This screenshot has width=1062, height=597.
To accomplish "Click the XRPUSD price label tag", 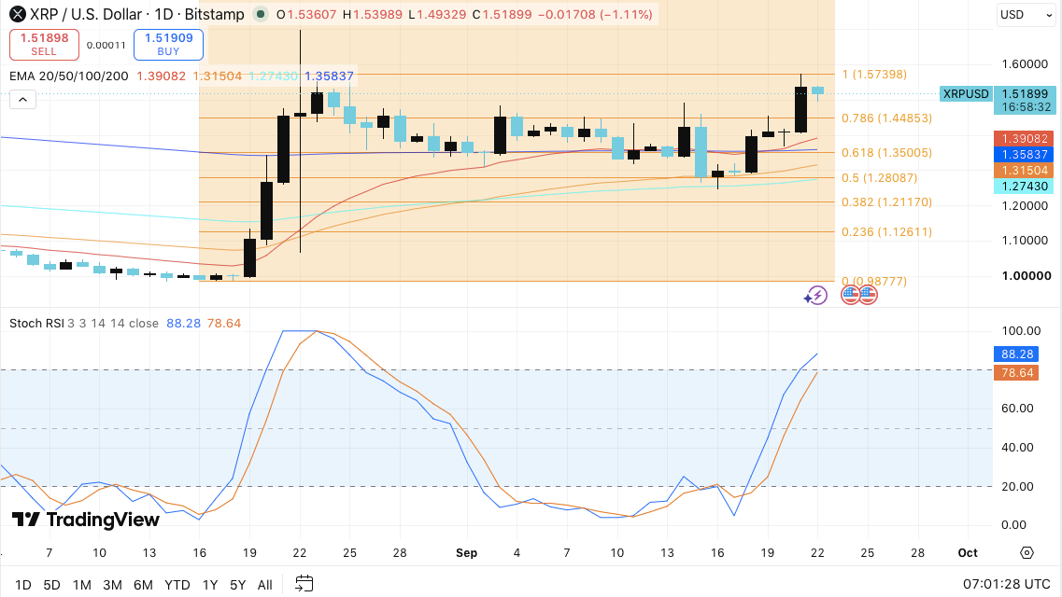I will (x=966, y=94).
